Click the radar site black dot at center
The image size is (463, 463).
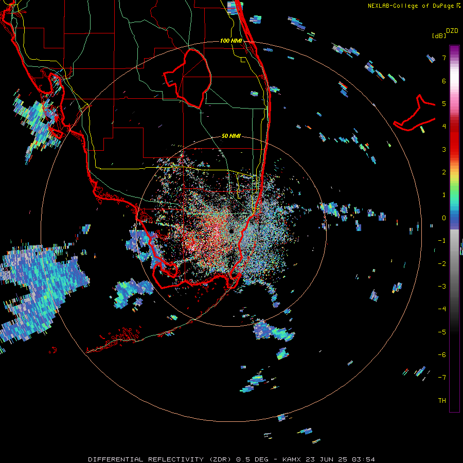(x=231, y=231)
